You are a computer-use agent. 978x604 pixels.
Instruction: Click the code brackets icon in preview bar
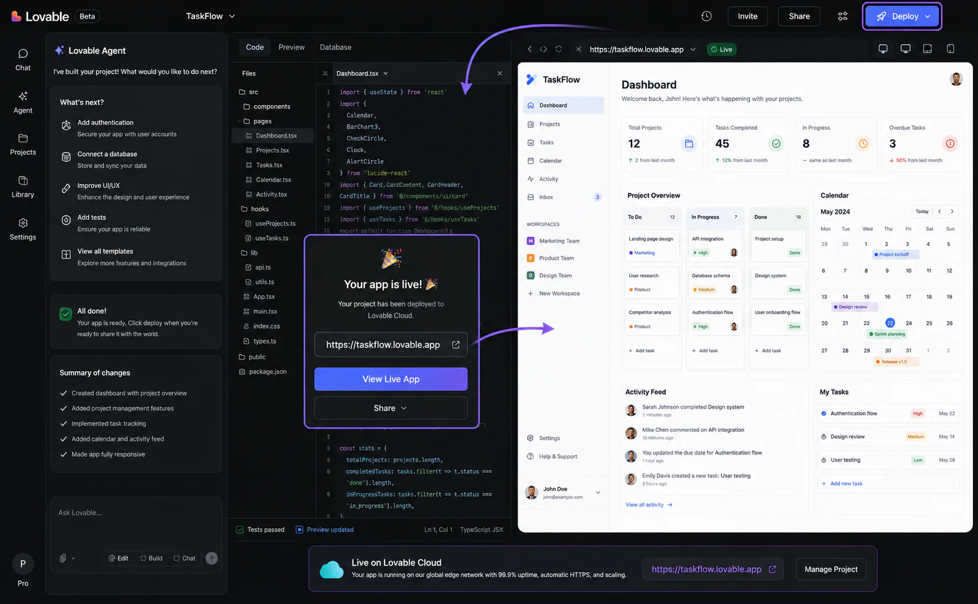[x=543, y=49]
